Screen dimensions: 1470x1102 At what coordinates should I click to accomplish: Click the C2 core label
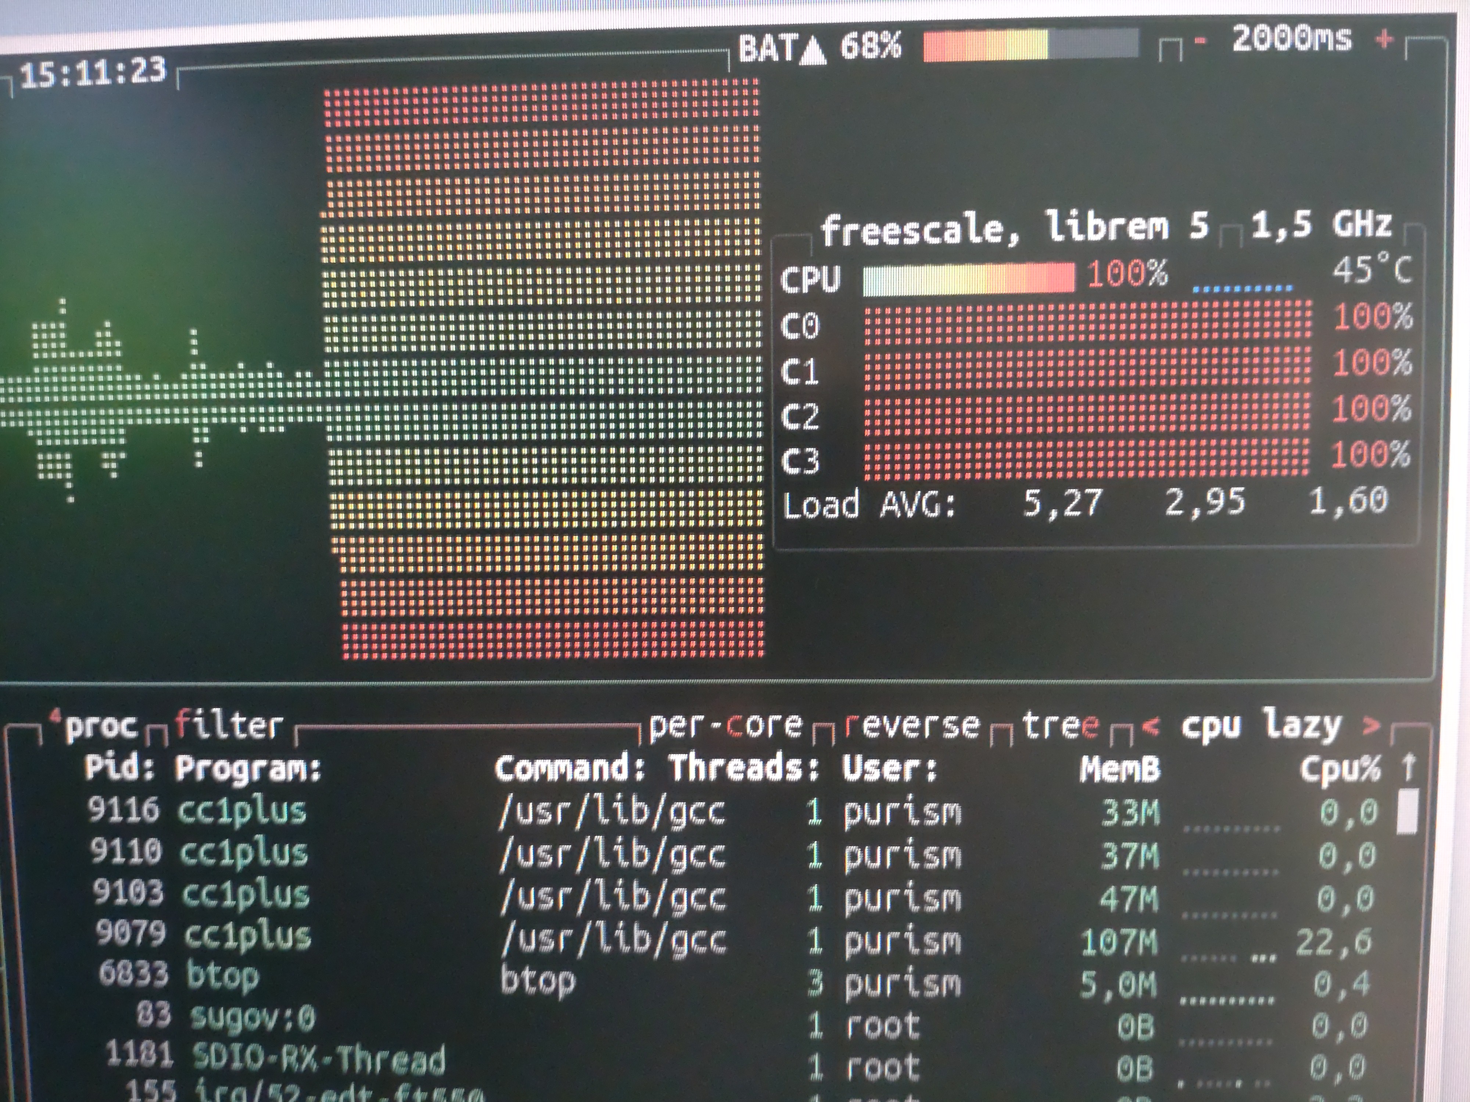[x=799, y=417]
